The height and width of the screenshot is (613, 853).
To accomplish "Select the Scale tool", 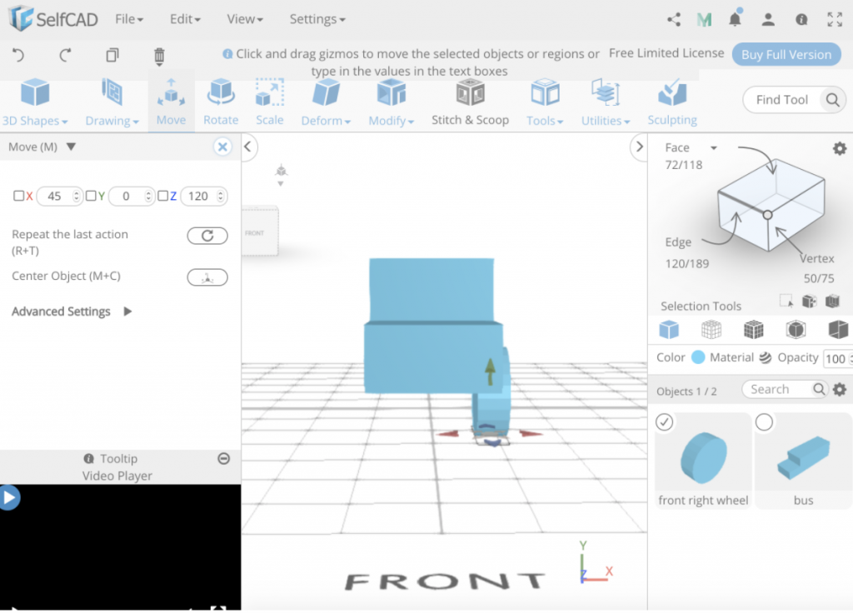I will tap(269, 100).
